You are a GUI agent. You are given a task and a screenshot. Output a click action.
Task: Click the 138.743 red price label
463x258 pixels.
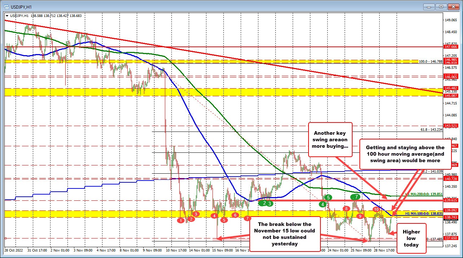tap(451, 217)
